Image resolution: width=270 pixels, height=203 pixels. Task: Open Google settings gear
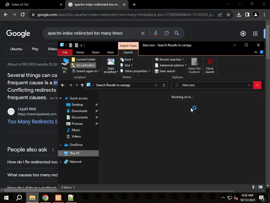pos(243,34)
